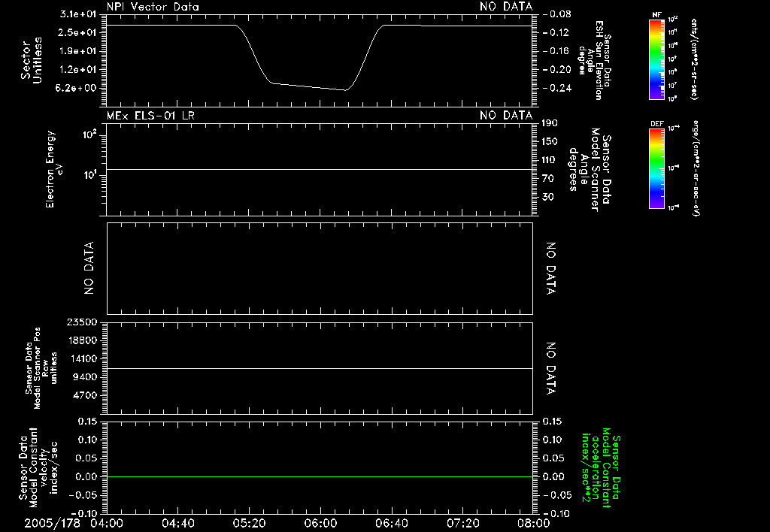Click the 110 scanner angle tick
Screen dimensions: 770x532
coord(550,160)
